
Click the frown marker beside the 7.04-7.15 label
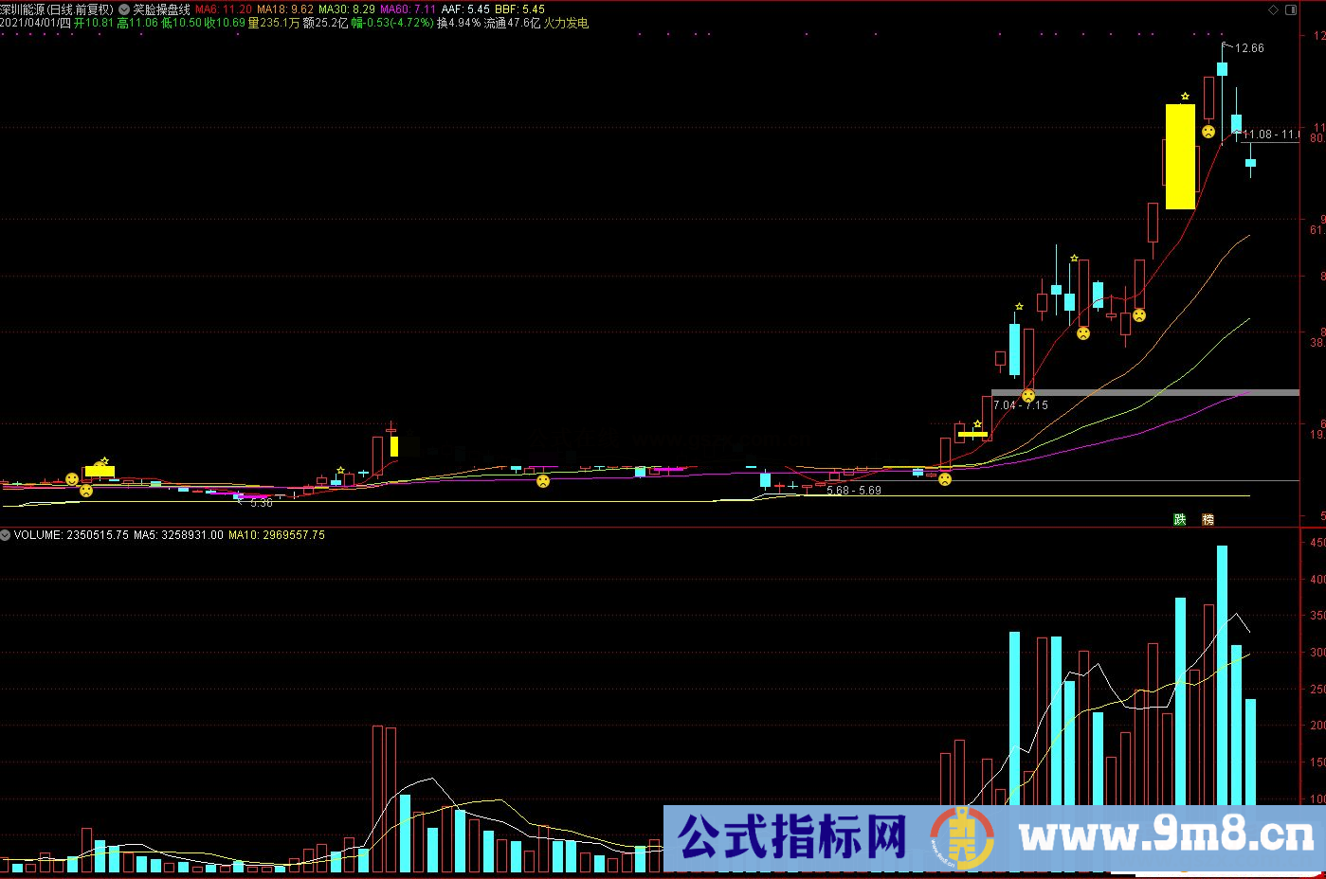coord(1028,395)
